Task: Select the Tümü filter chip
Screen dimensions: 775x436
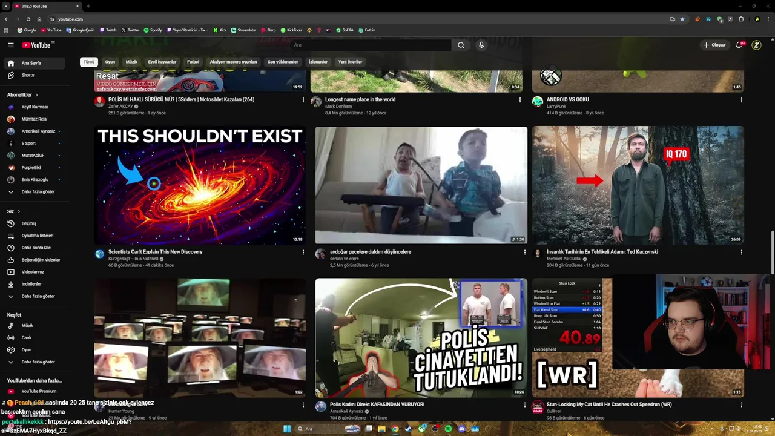Action: point(89,62)
